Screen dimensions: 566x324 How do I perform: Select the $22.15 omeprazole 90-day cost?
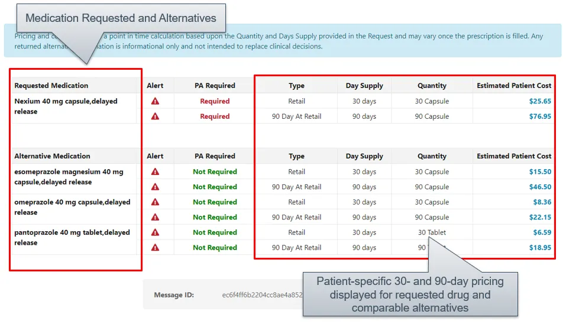[x=540, y=217]
